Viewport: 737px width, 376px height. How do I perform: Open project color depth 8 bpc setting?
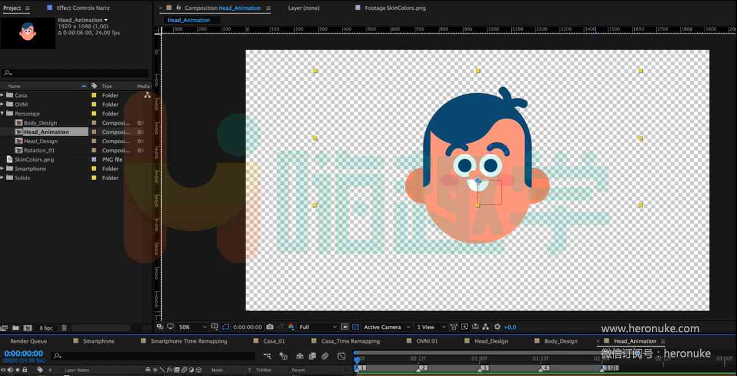[46, 328]
